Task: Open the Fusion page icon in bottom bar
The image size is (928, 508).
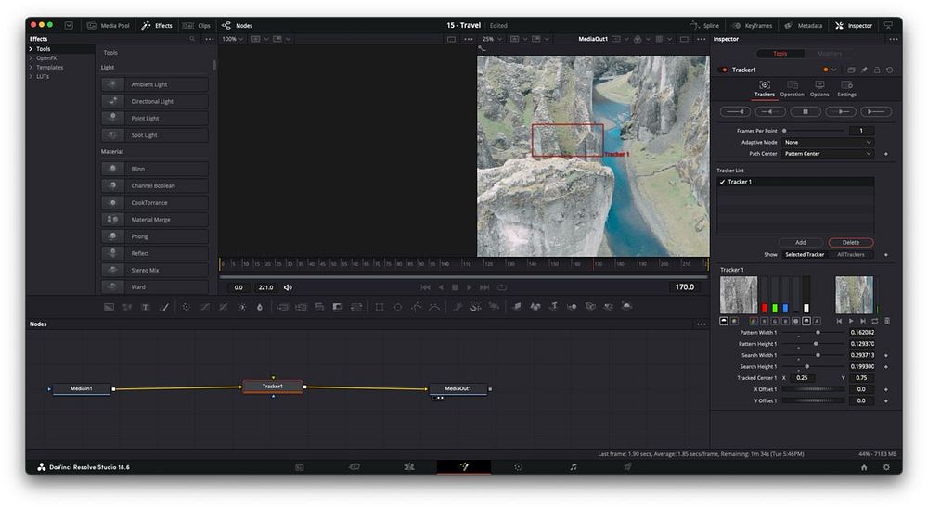Action: [464, 467]
